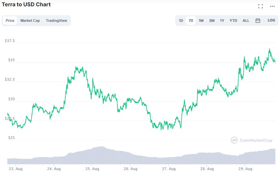Open the calendar date range picker
This screenshot has height=175, width=280.
coord(258,21)
